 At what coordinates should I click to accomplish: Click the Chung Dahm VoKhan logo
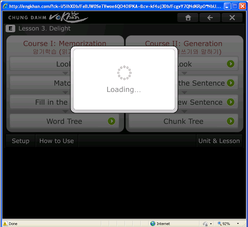pos(48,17)
